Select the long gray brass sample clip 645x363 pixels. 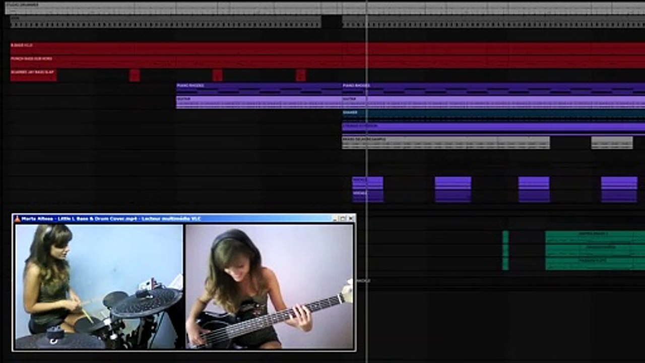pos(446,142)
